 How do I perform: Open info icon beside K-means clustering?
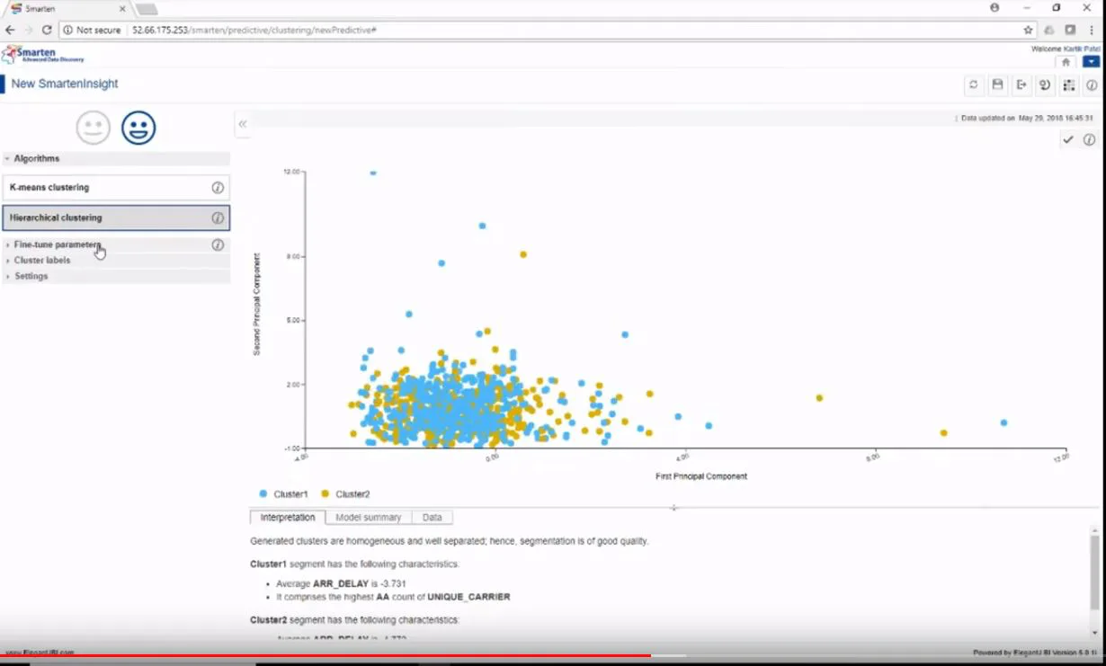click(x=218, y=188)
